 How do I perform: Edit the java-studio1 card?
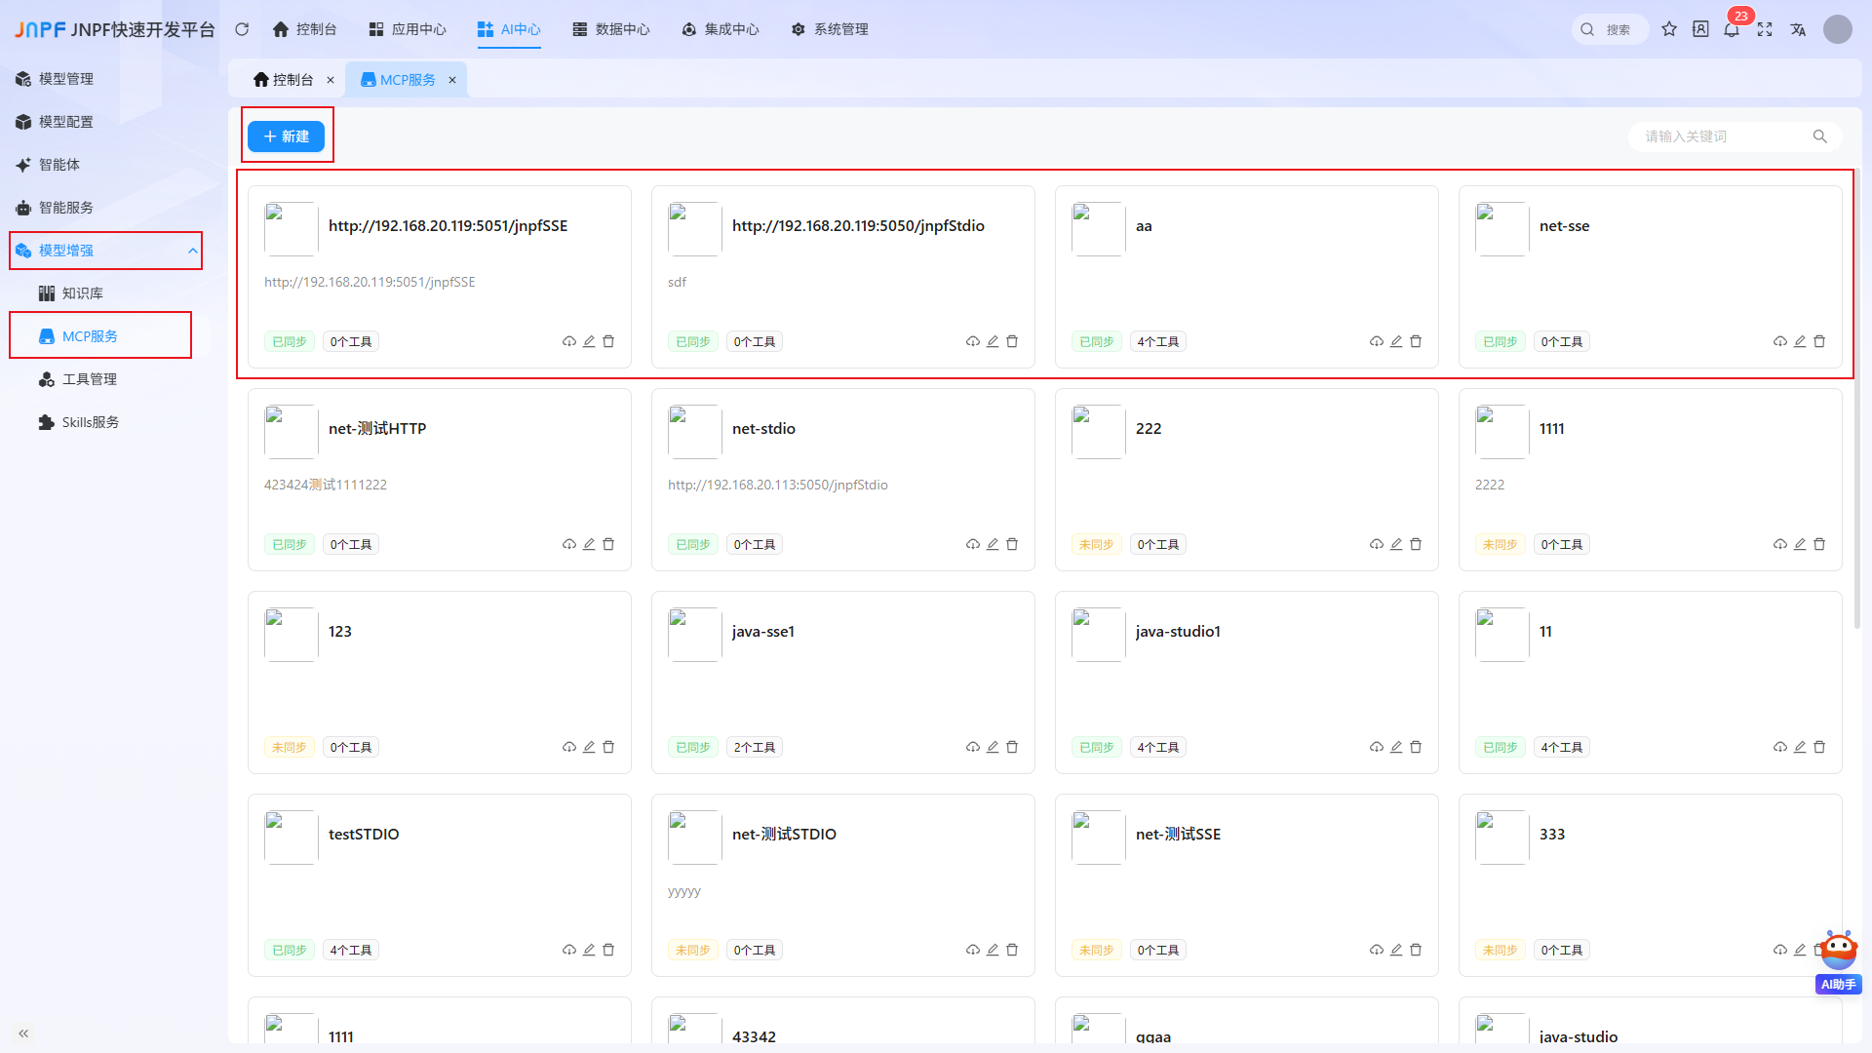coord(1396,747)
